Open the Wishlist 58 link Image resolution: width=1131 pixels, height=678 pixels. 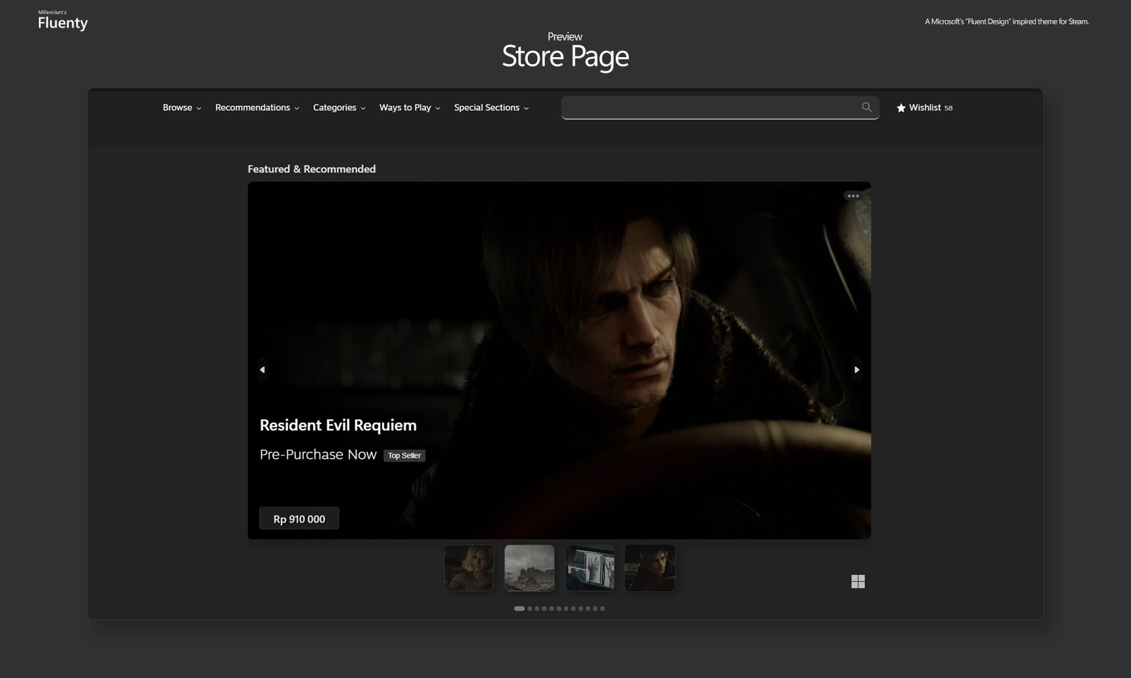pyautogui.click(x=925, y=108)
